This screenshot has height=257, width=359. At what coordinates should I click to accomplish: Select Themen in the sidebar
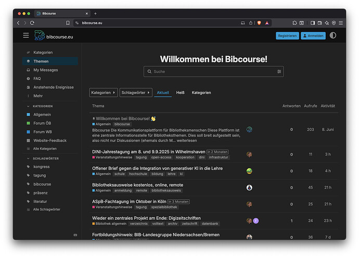[50, 61]
